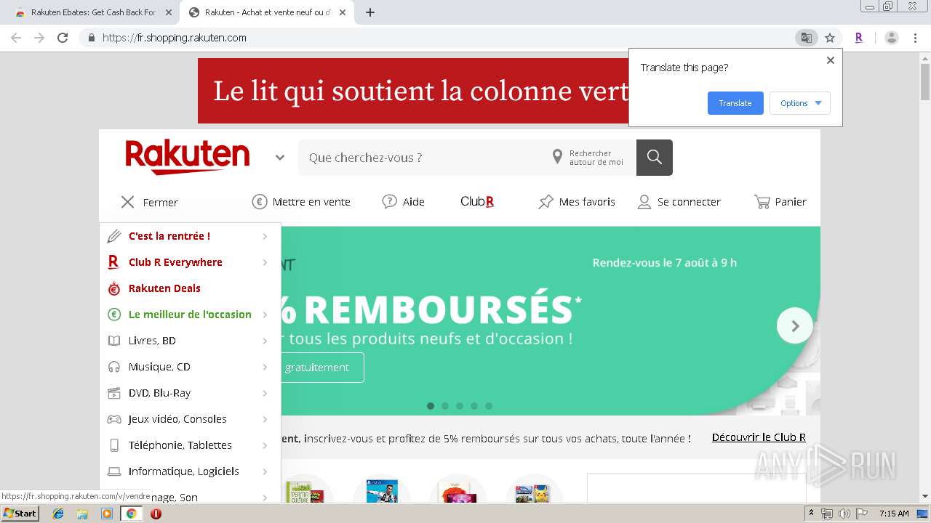Viewport: 931px width, 523px height.
Task: Click the laptop icon beside Informatique
Action: (113, 471)
